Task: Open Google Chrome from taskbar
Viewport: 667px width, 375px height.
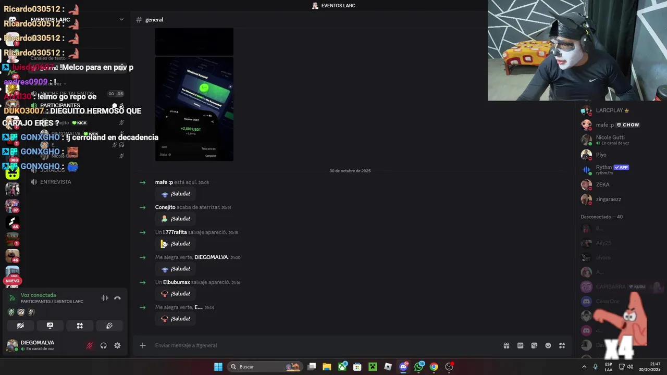Action: (434, 367)
